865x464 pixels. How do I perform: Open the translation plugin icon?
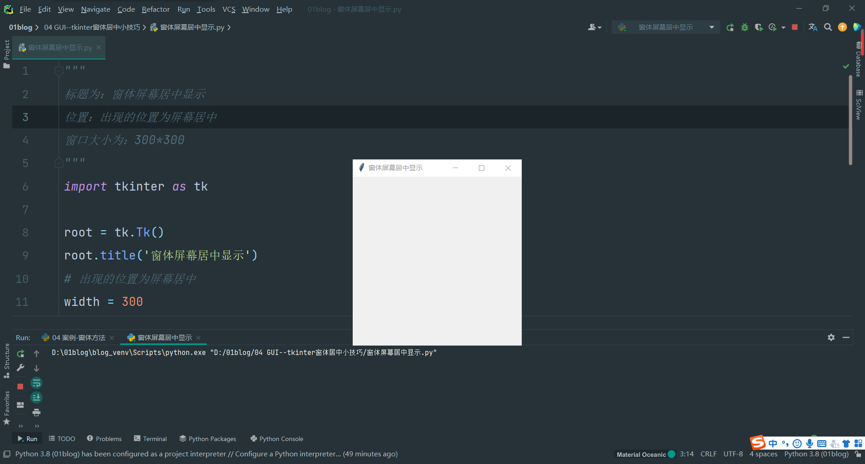click(x=813, y=27)
